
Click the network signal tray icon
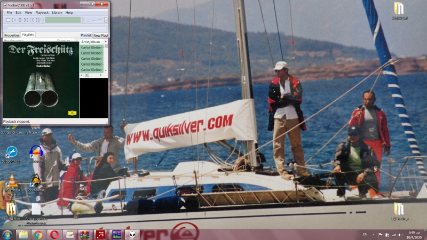pyautogui.click(x=394, y=235)
